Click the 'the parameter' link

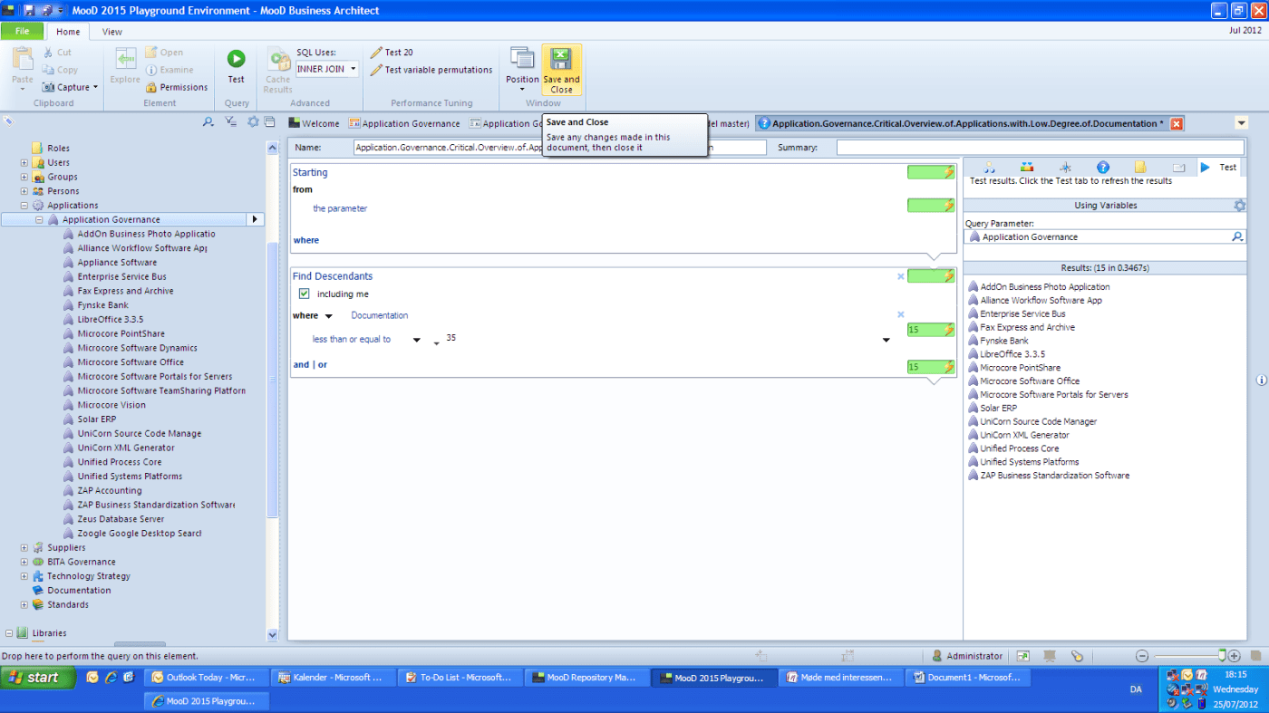coord(340,208)
